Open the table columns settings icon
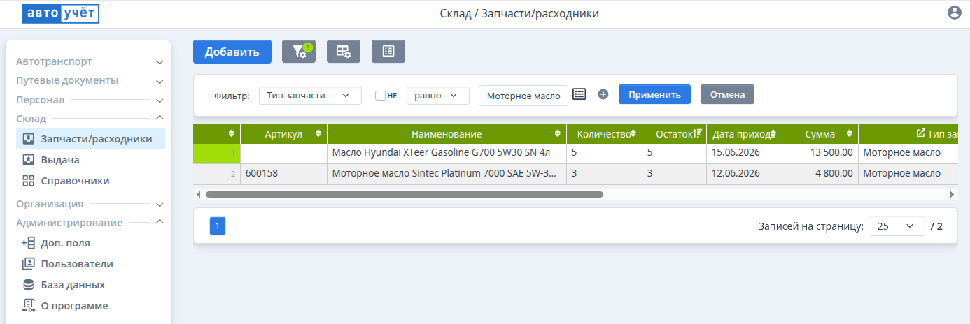Image resolution: width=970 pixels, height=324 pixels. point(344,51)
